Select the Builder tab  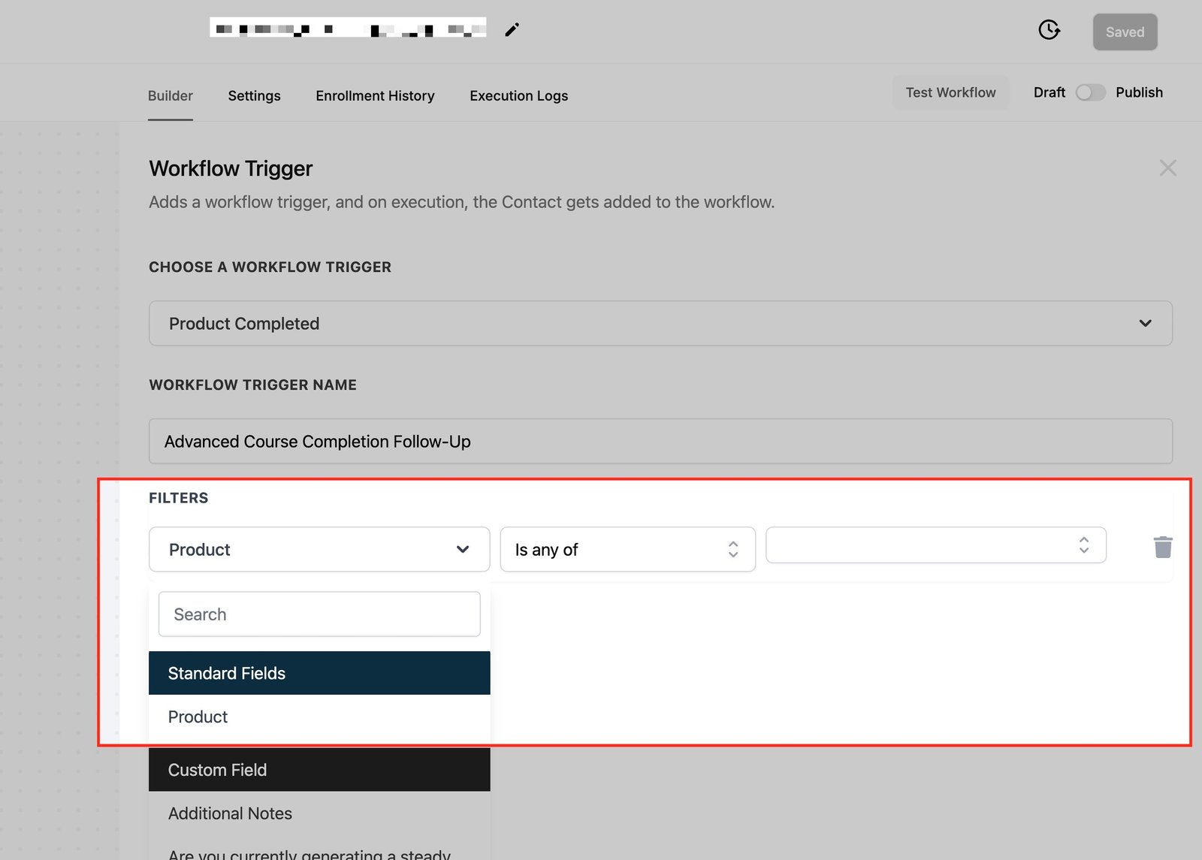pyautogui.click(x=171, y=96)
